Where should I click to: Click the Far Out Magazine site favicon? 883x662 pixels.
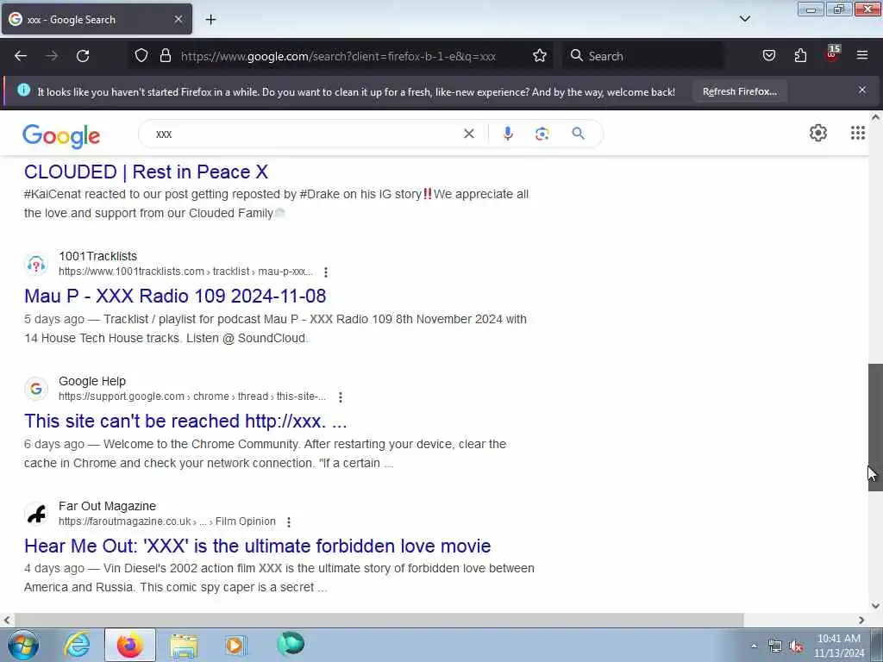36,514
